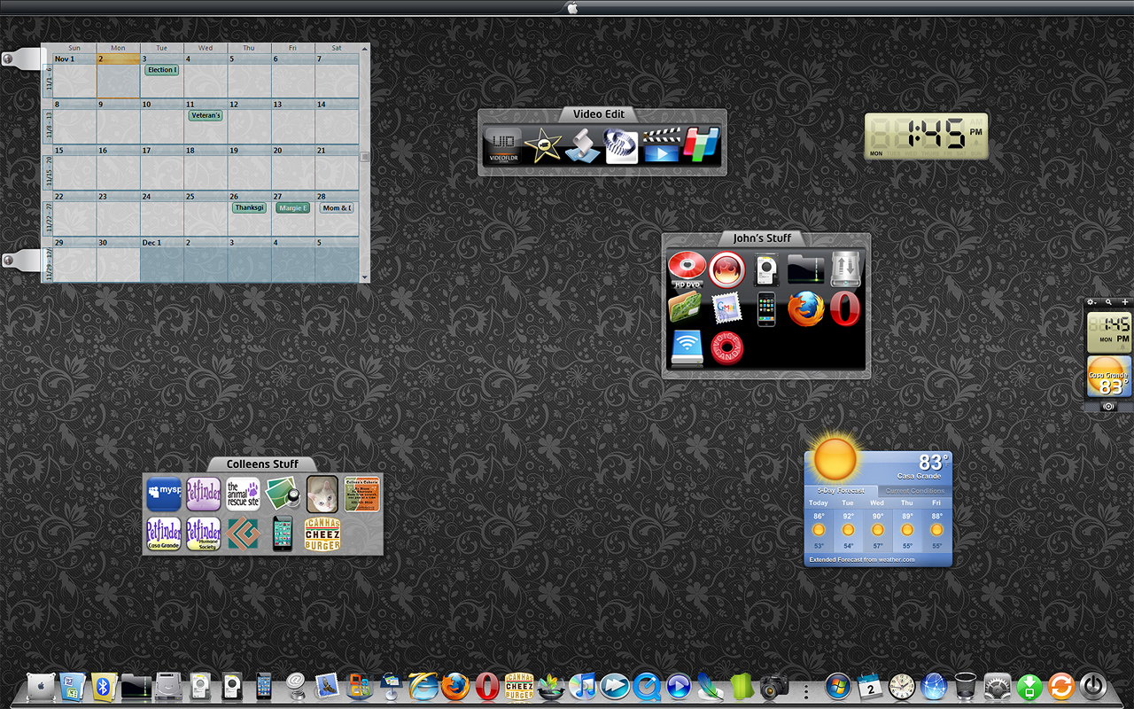The image size is (1134, 709).
Task: Open the Election Day event on calendar
Action: pyautogui.click(x=161, y=70)
